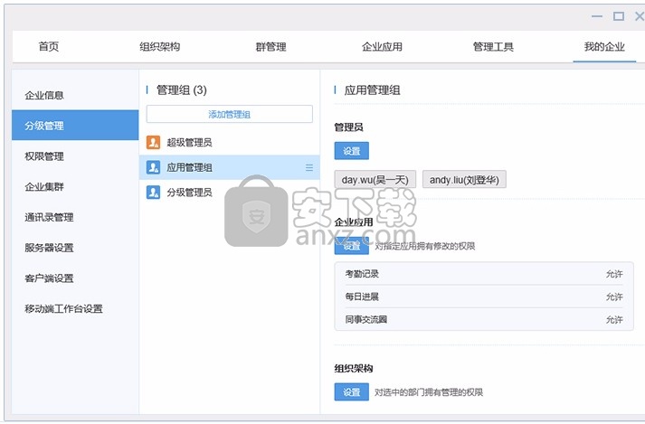
Task: Open the menu icon on 应用管理组 row
Action: (x=309, y=167)
